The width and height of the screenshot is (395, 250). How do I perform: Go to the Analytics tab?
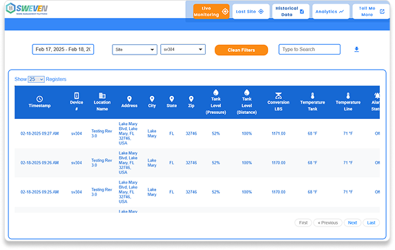(x=331, y=12)
